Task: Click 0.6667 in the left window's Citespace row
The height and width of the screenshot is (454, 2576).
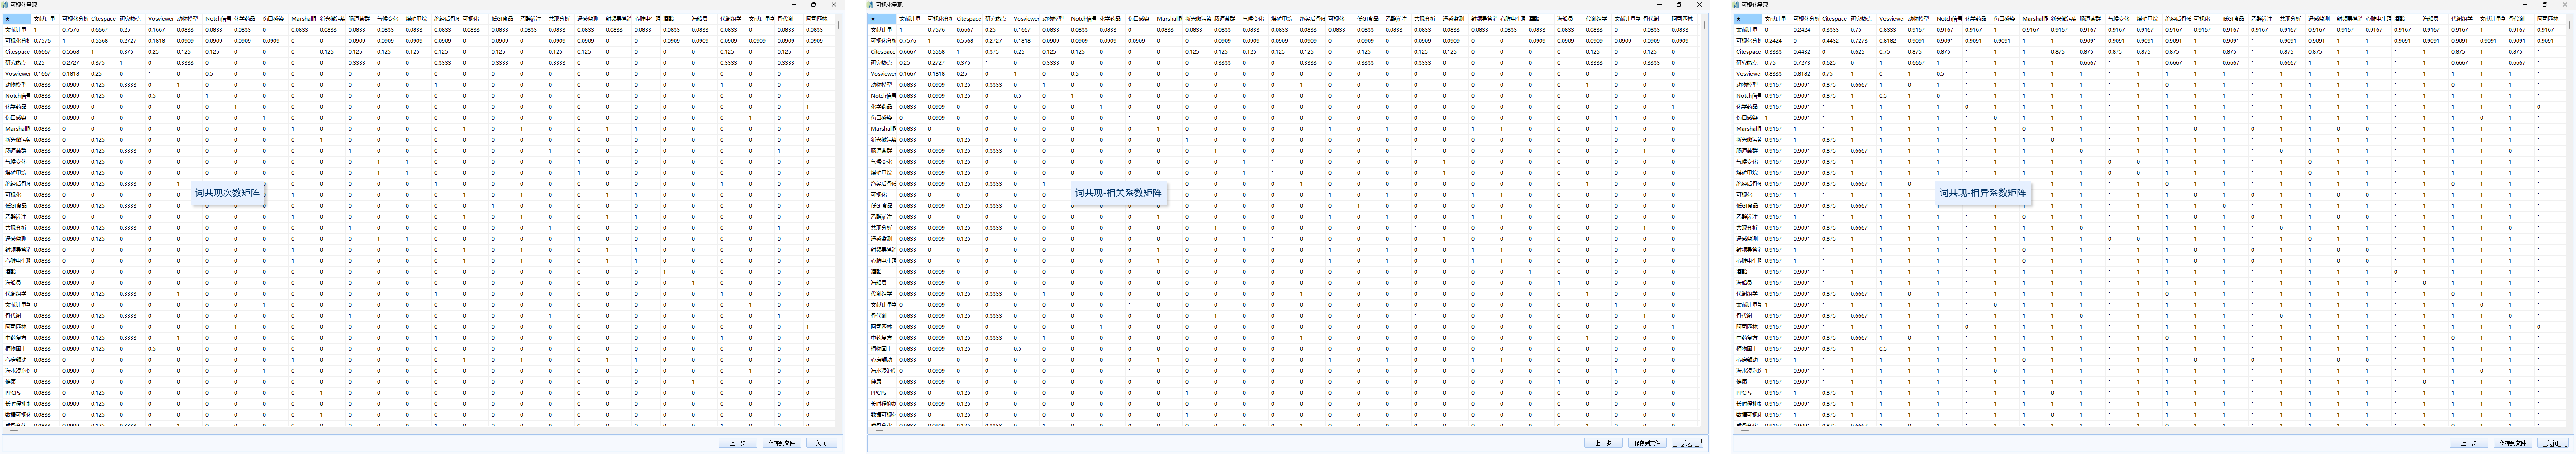Action: click(42, 52)
